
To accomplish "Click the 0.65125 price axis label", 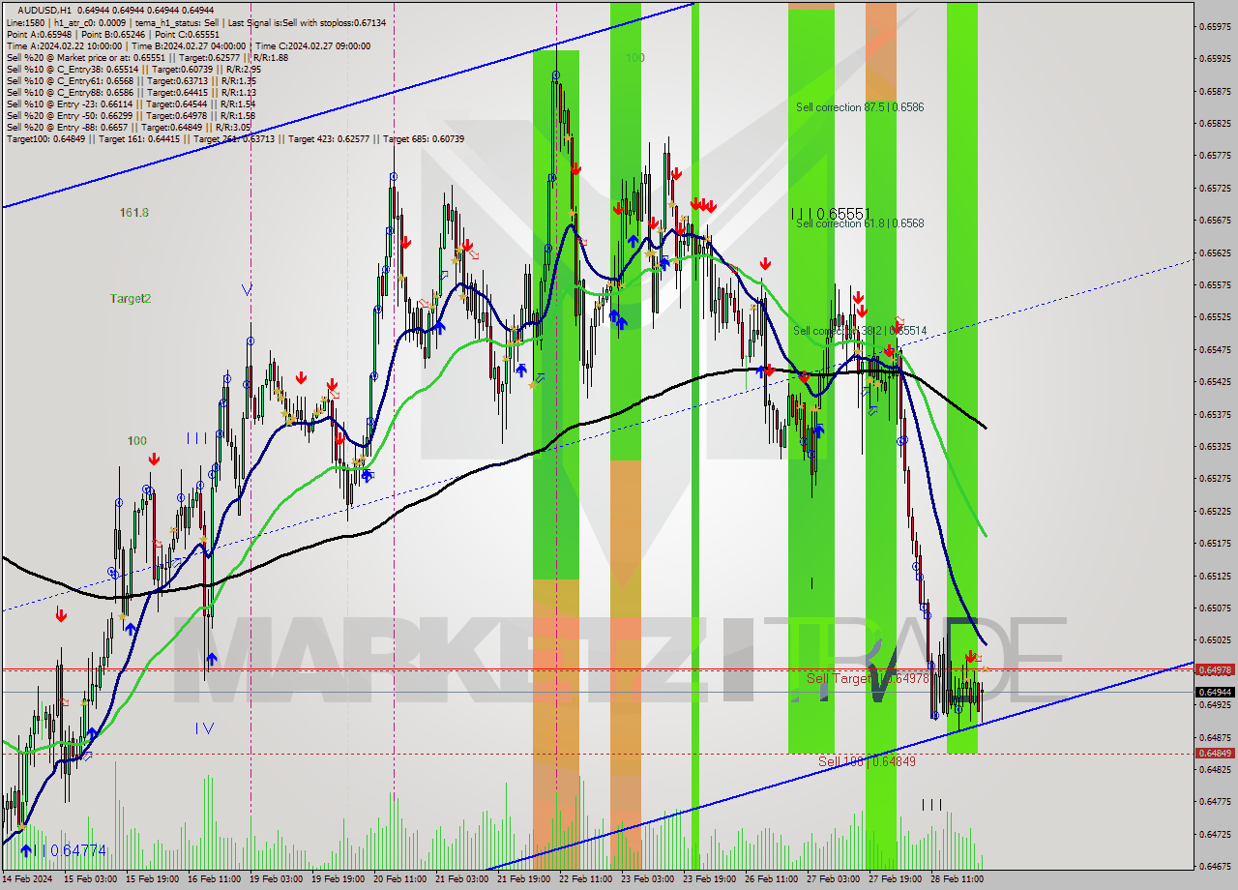I will [1215, 576].
